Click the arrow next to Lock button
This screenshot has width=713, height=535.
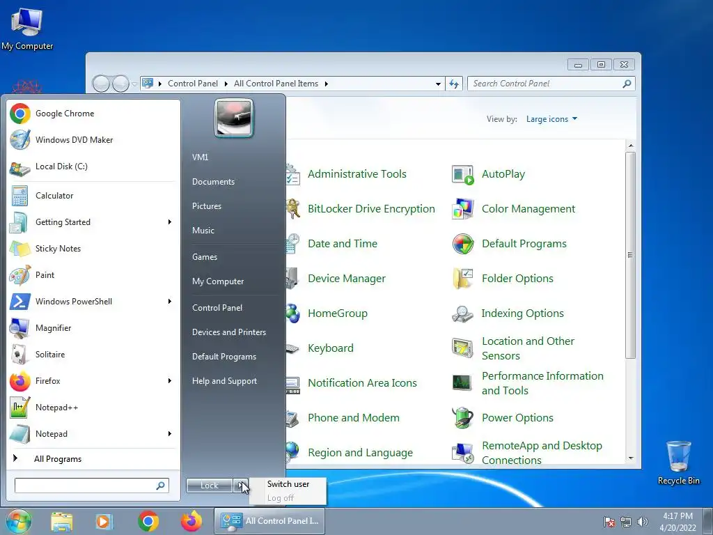[240, 486]
